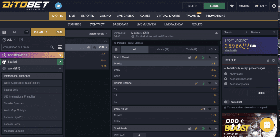
Task: Open the ALL time filter dropdown
Action: [12, 39]
